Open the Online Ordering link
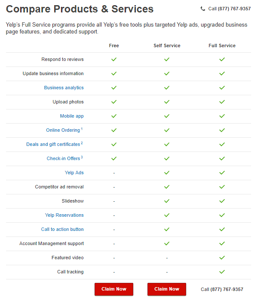The image size is (270, 297). tap(63, 130)
